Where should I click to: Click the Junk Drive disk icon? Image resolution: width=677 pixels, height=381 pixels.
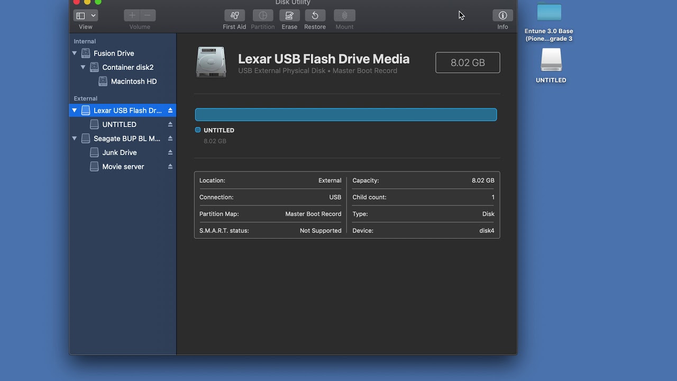click(x=94, y=152)
